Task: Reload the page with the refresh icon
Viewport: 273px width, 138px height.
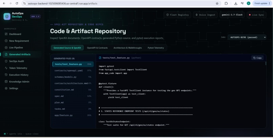Action: [x=17, y=3]
